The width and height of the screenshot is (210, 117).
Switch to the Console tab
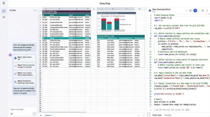(168, 115)
